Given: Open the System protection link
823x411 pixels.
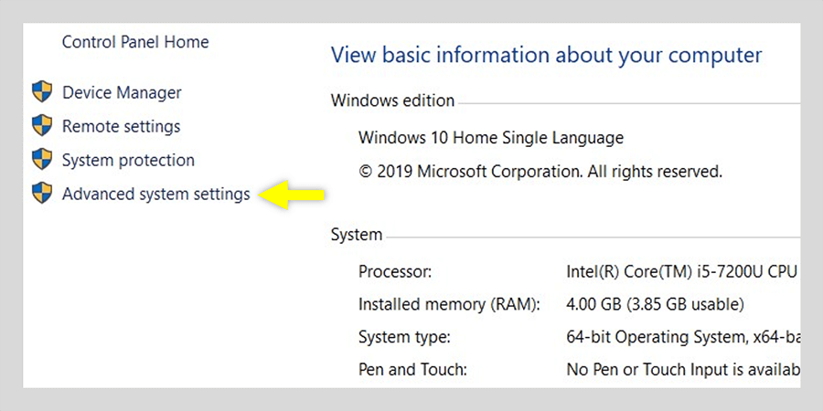Looking at the screenshot, I should coord(128,160).
